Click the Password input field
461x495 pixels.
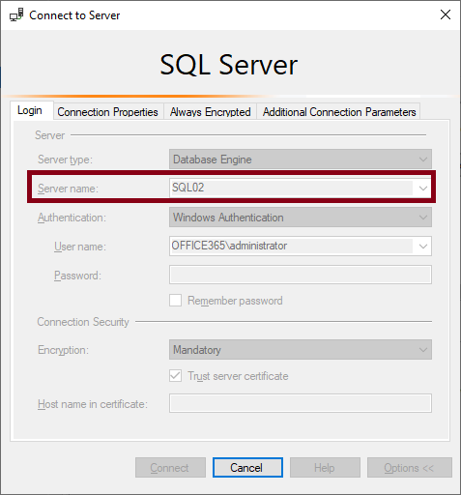click(301, 275)
